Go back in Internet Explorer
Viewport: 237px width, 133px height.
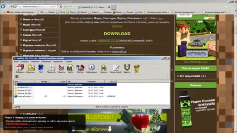(x=3, y=7)
